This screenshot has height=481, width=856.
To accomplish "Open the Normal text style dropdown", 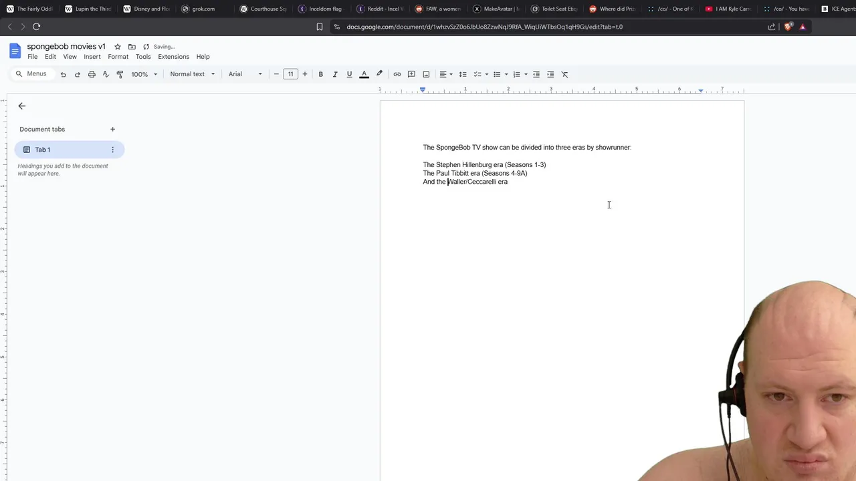I will click(x=193, y=74).
